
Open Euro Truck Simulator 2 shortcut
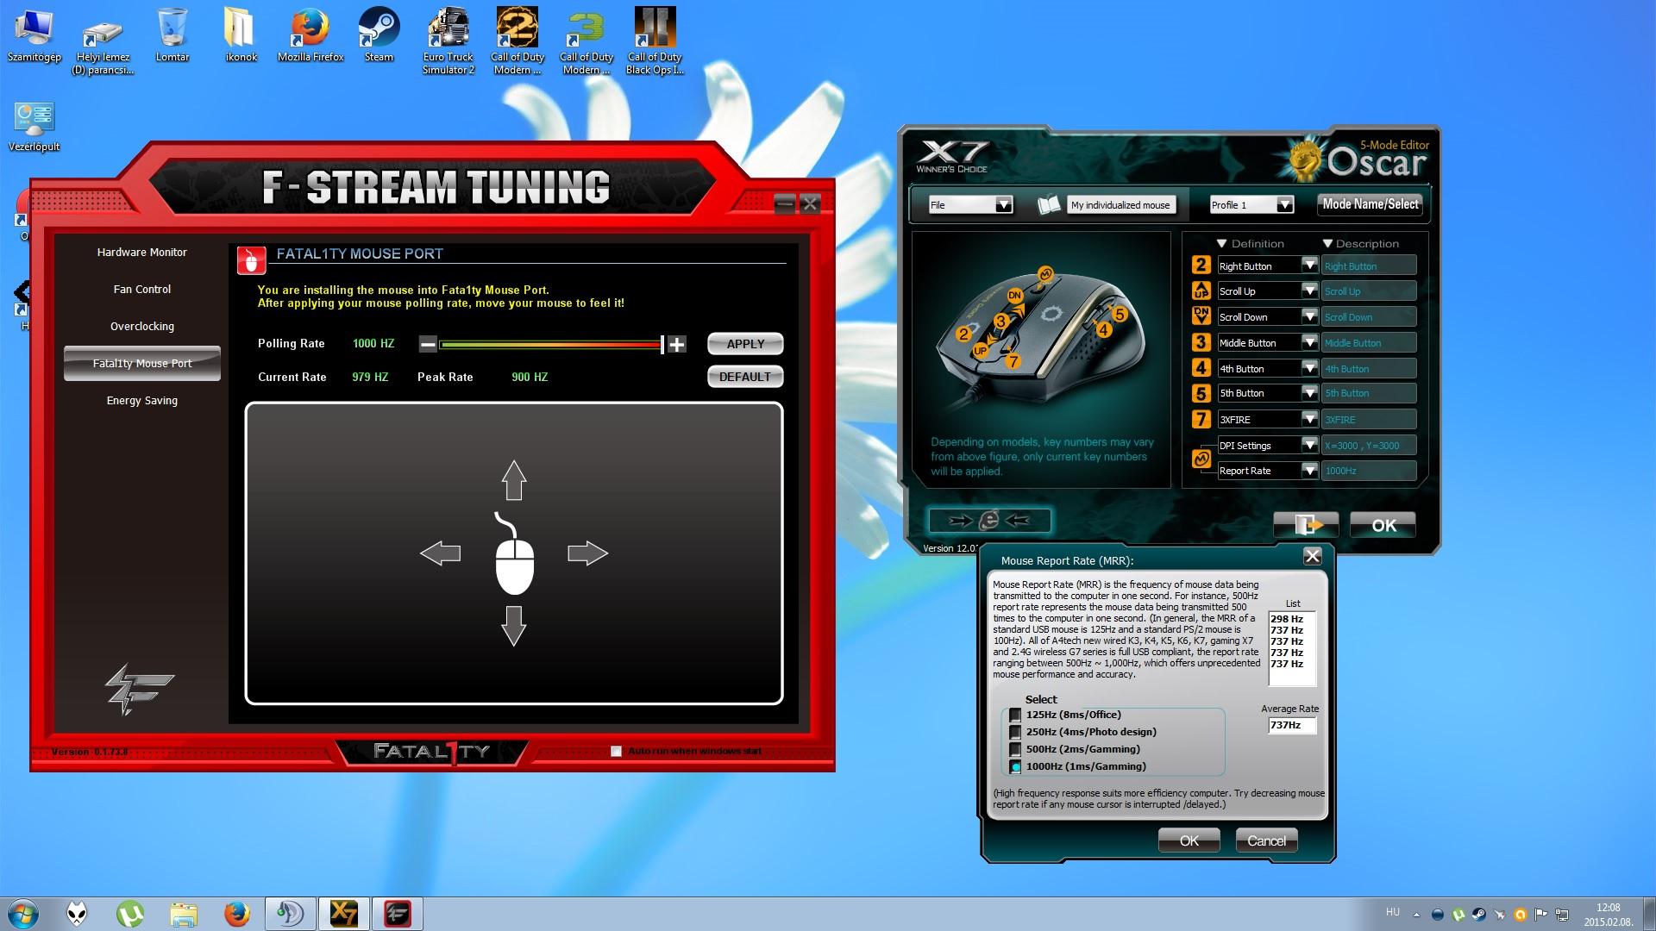(448, 41)
